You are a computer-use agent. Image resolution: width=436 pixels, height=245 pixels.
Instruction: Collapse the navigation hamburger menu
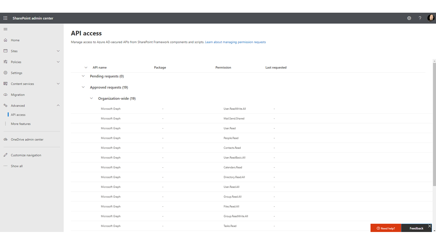pyautogui.click(x=5, y=29)
